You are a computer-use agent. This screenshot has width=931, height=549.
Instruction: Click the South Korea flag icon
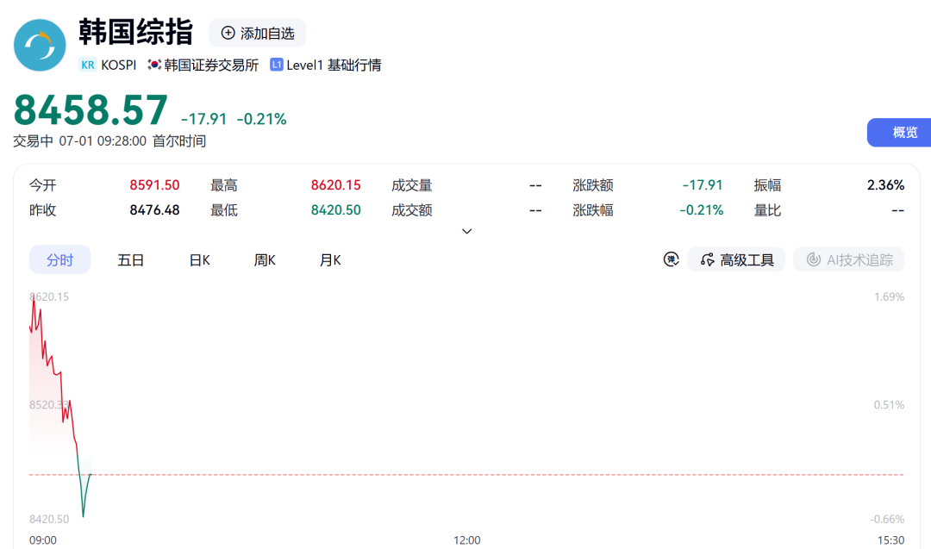click(x=154, y=64)
